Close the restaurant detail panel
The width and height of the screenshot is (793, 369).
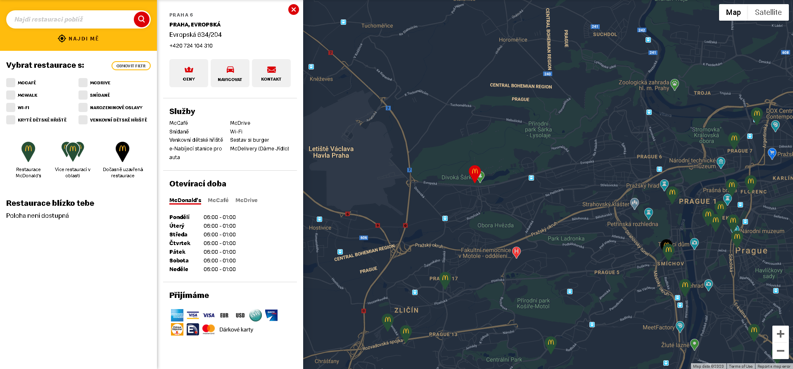tap(294, 10)
